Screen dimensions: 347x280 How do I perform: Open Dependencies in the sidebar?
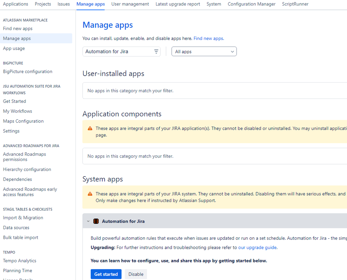click(x=17, y=179)
